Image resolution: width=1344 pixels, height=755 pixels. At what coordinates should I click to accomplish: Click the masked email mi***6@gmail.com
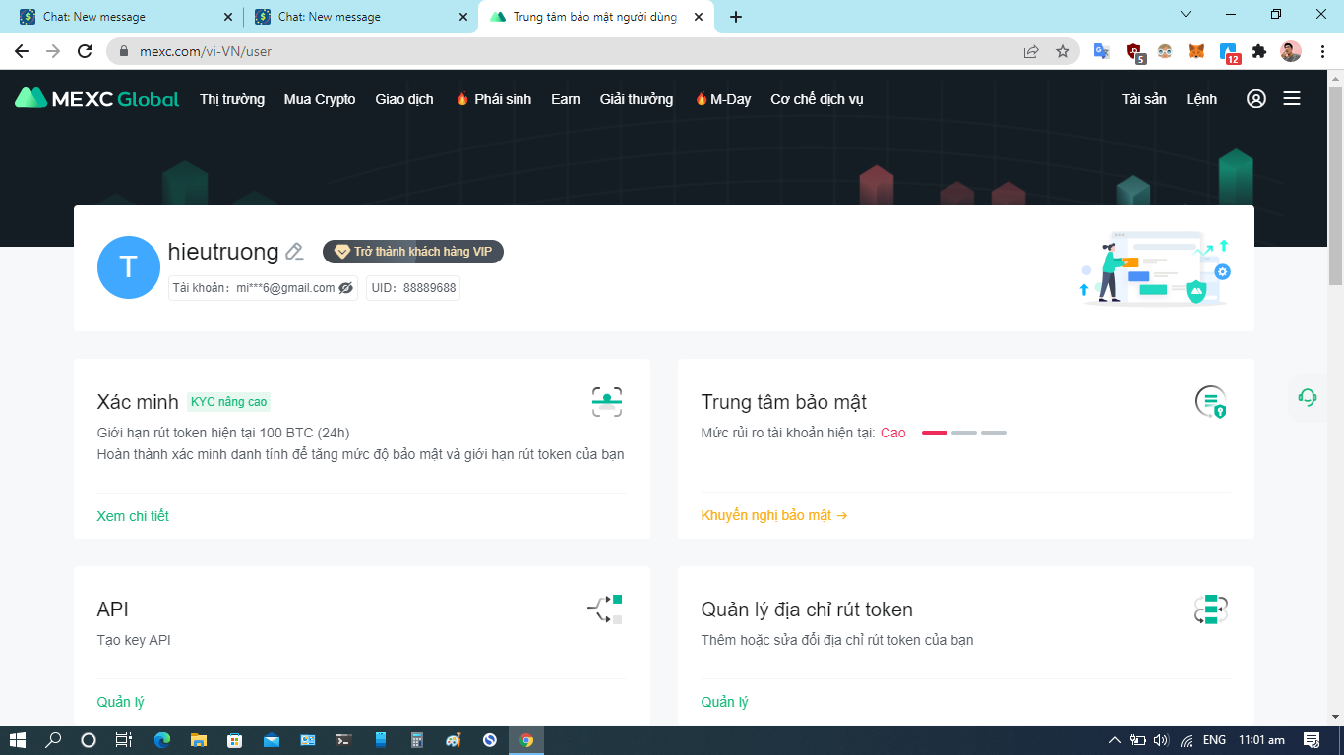286,288
